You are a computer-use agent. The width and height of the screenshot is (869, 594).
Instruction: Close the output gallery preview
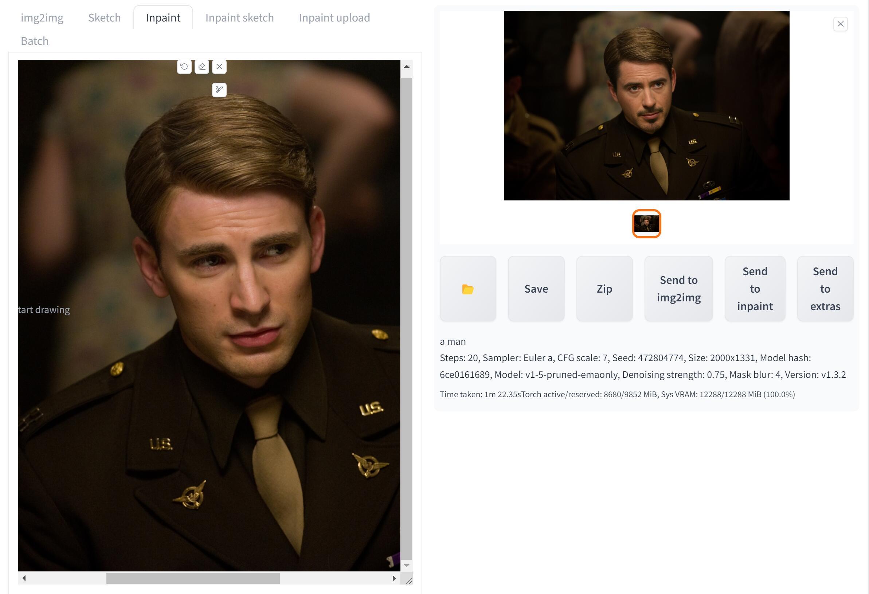pos(840,24)
